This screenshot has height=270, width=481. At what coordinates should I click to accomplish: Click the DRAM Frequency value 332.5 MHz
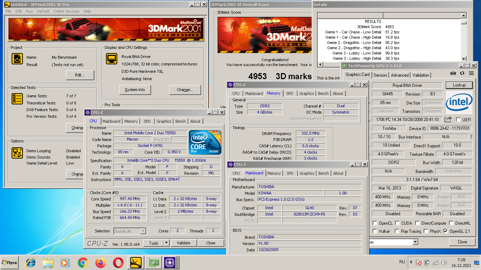coord(311,134)
